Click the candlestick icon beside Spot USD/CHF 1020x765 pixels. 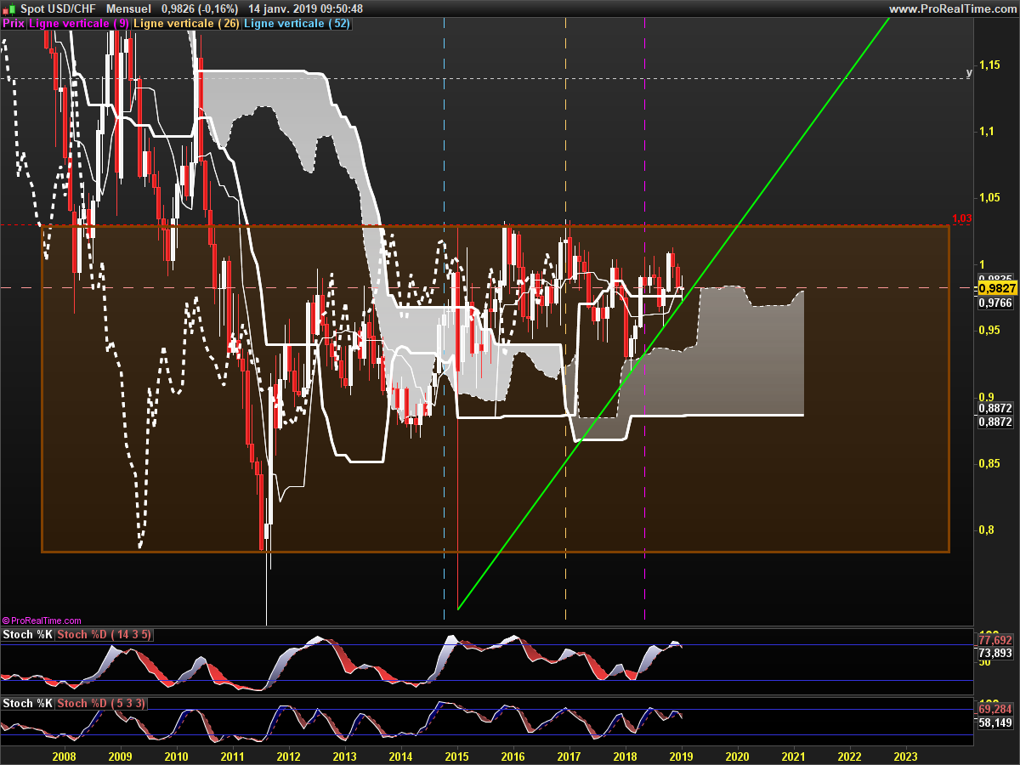[x=8, y=8]
